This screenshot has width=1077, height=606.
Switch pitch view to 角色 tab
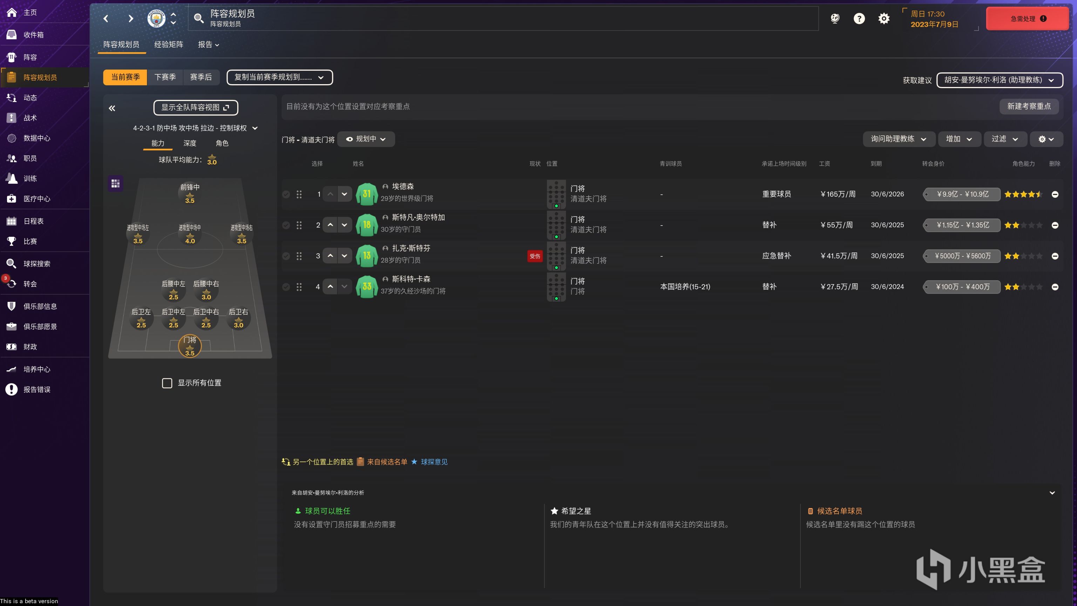[222, 143]
